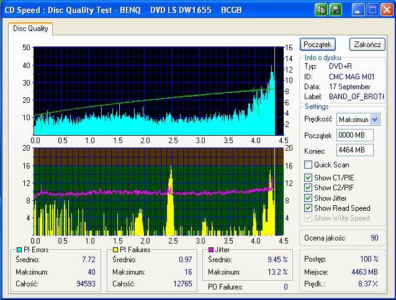Click the PI Failures lower graph
Viewport: 396px width, 300px height.
point(158,192)
